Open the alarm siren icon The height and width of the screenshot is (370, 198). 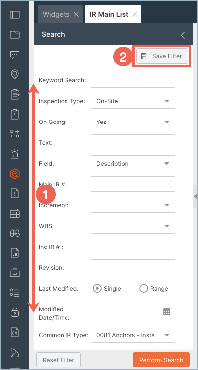15,154
